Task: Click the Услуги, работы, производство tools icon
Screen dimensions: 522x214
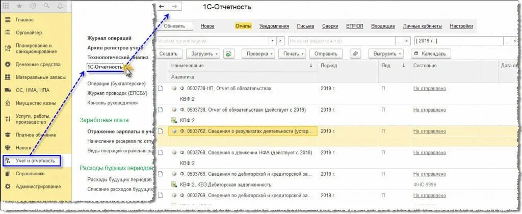Action: [x=8, y=119]
